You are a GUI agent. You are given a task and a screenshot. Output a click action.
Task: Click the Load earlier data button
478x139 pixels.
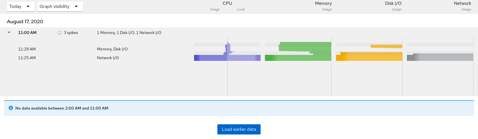point(239,129)
